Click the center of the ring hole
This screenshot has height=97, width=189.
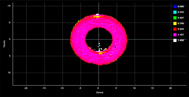(x=99, y=39)
